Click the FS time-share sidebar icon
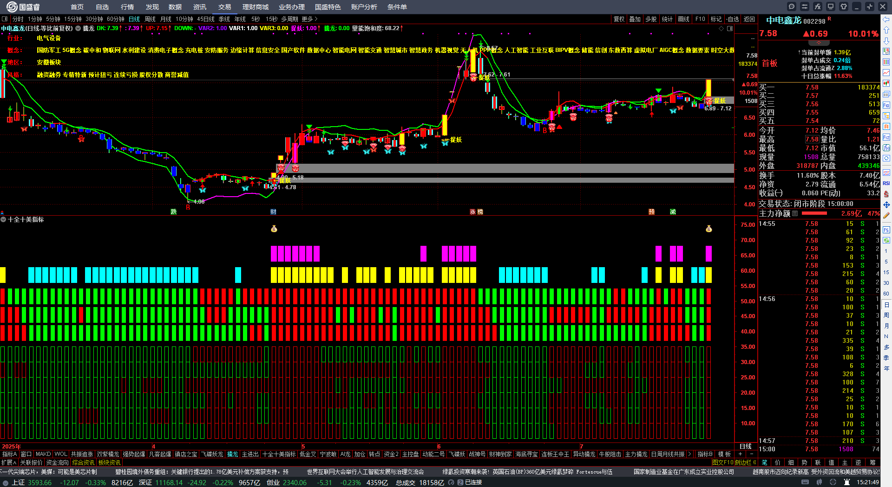The width and height of the screenshot is (892, 487). tap(886, 230)
